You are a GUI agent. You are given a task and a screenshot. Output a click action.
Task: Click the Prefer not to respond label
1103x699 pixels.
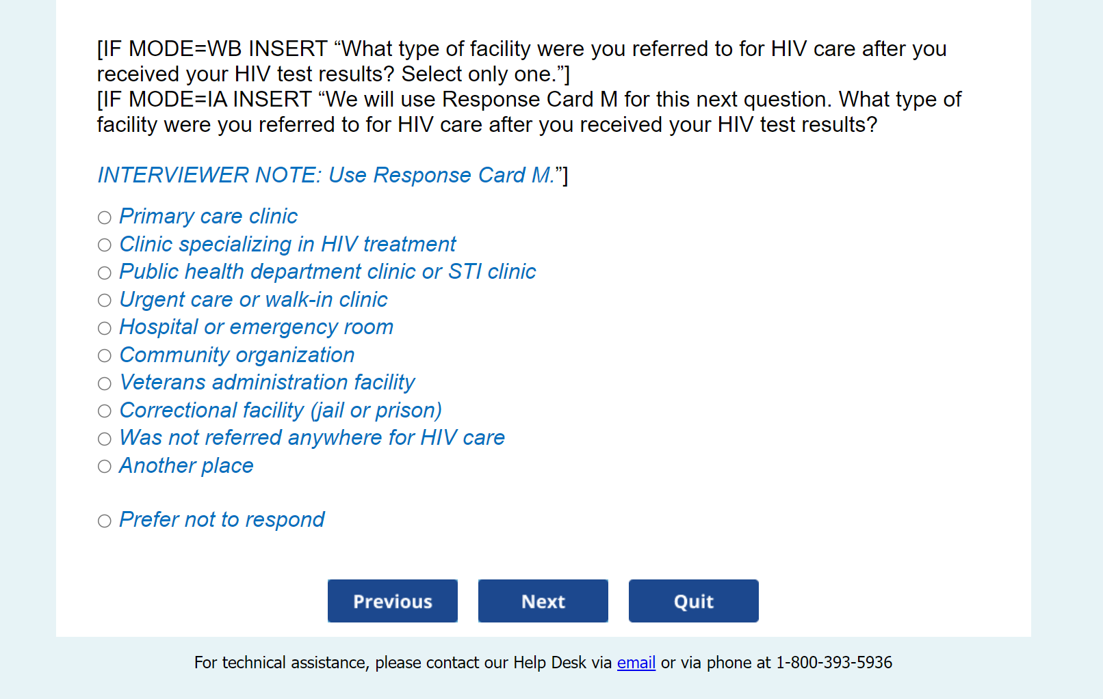(x=222, y=520)
